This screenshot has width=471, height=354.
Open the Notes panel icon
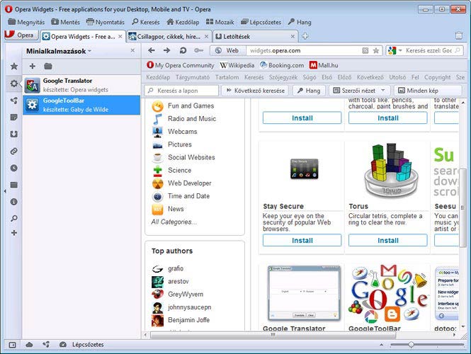(14, 117)
